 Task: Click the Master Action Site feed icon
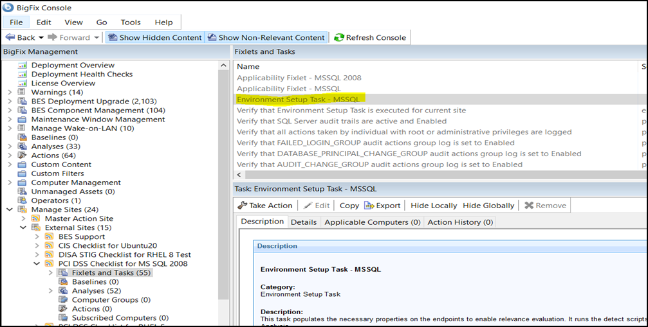pyautogui.click(x=36, y=218)
